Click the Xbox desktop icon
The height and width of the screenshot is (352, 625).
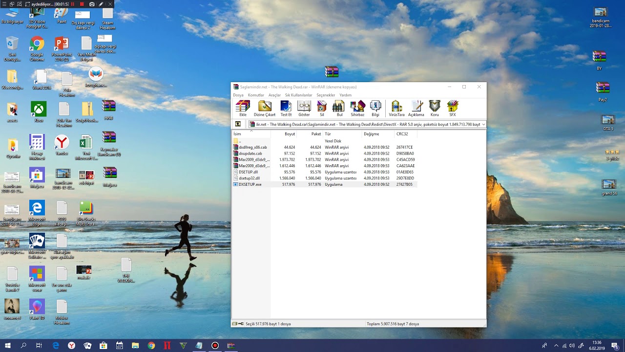click(39, 112)
